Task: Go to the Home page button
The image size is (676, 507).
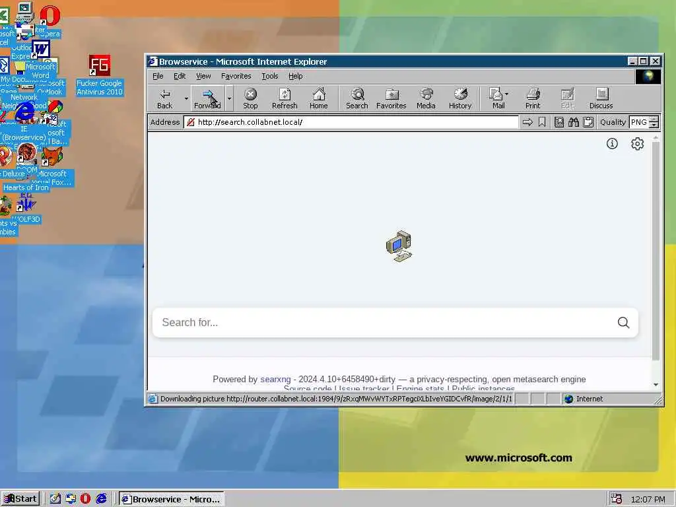Action: coord(319,98)
